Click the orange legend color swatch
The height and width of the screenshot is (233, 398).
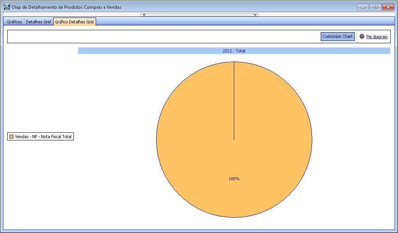pos(11,137)
